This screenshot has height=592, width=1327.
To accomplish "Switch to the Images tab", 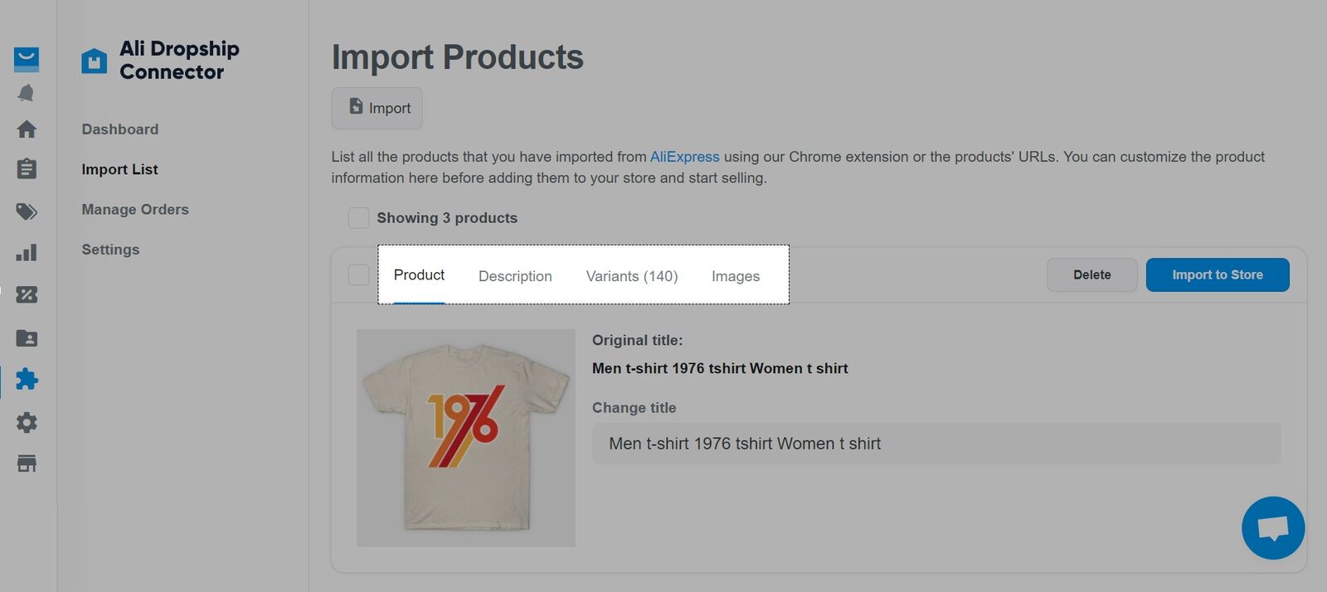I will tap(736, 276).
